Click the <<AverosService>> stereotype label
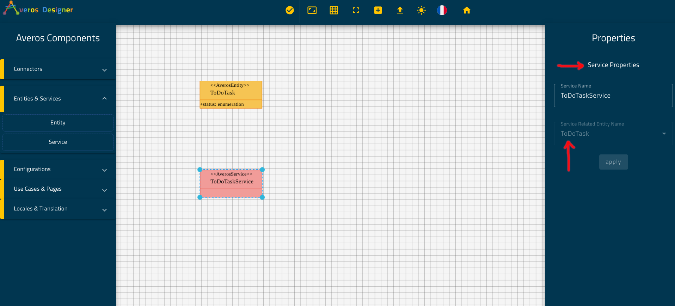This screenshot has height=306, width=675. 231,174
